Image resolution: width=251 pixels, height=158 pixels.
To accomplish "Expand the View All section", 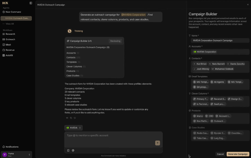I will pos(10,24).
